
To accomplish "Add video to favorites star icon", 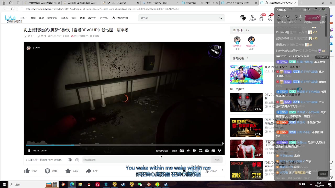I will (68, 171).
